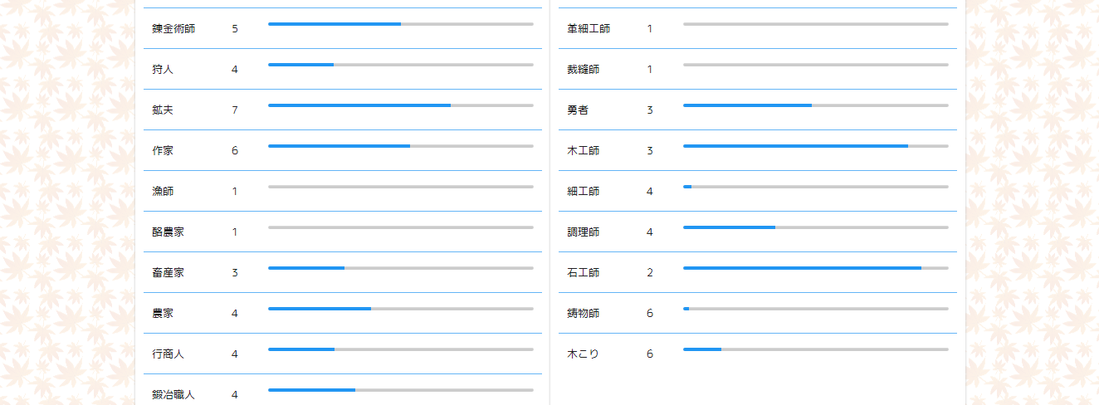Click the level number 7 beside 鉱夫

[235, 110]
